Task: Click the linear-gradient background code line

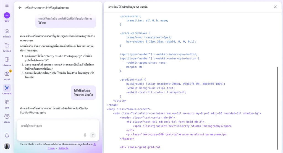Action: (x=175, y=84)
